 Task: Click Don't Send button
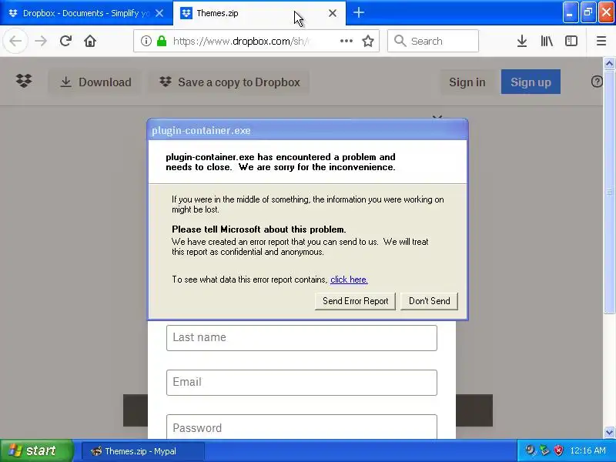pyautogui.click(x=430, y=301)
